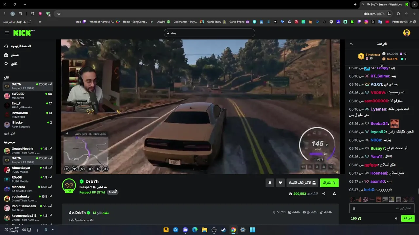Open Maherco EA Sports FC 25 channel
Image resolution: width=419 pixels, height=235 pixels.
[28, 189]
